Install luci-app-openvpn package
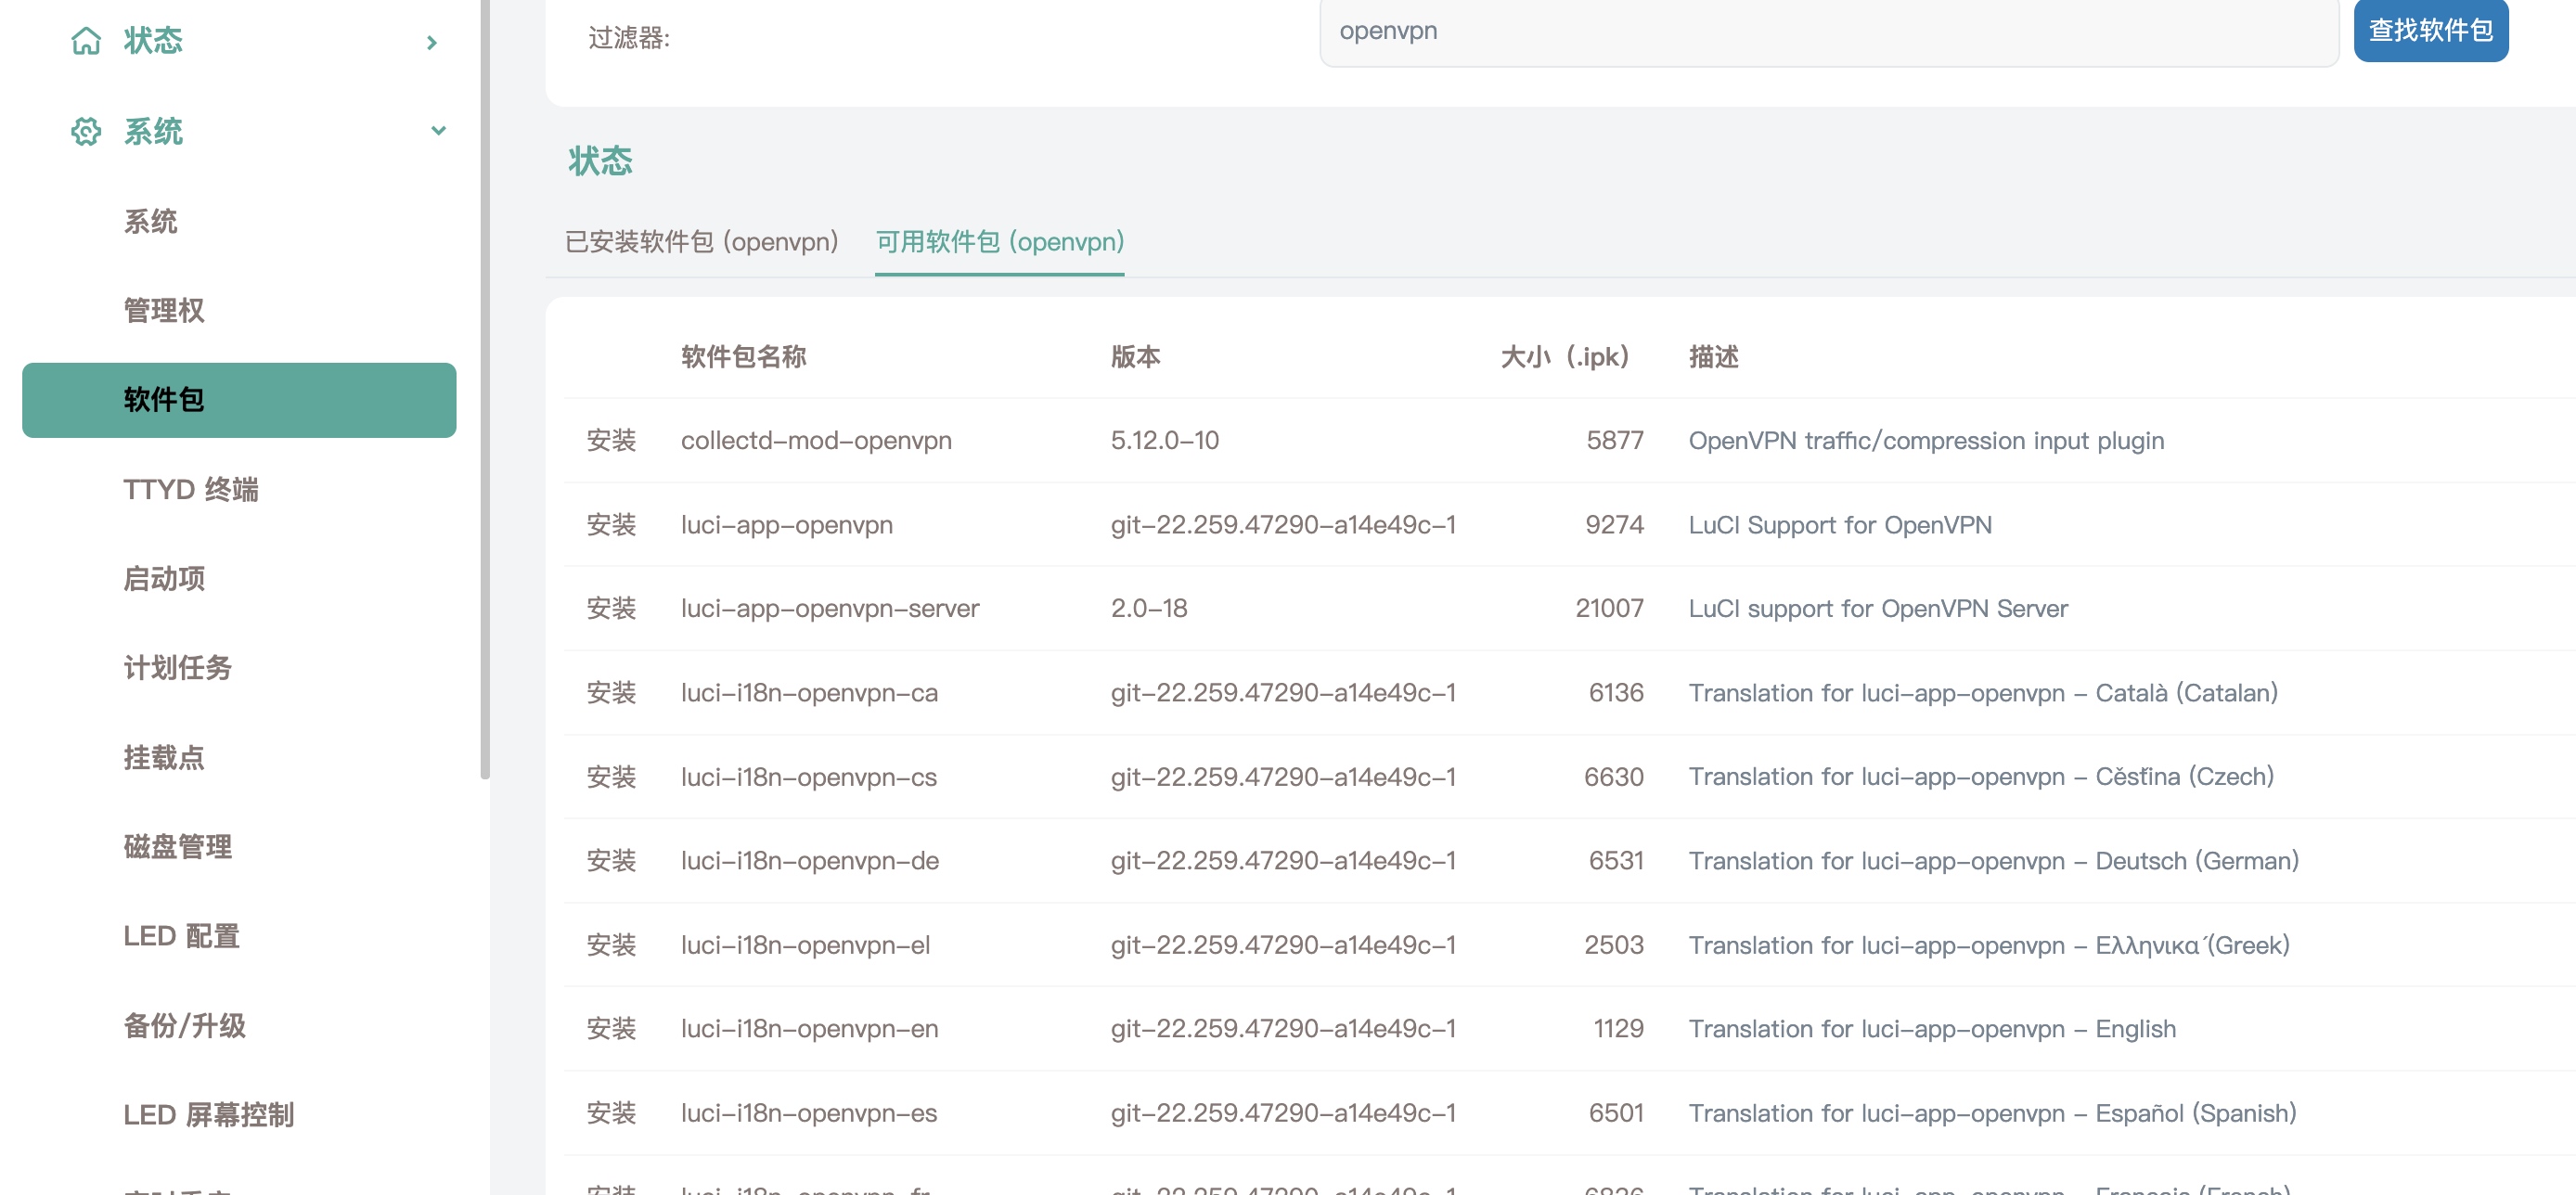Image resolution: width=2576 pixels, height=1195 pixels. pyautogui.click(x=611, y=524)
